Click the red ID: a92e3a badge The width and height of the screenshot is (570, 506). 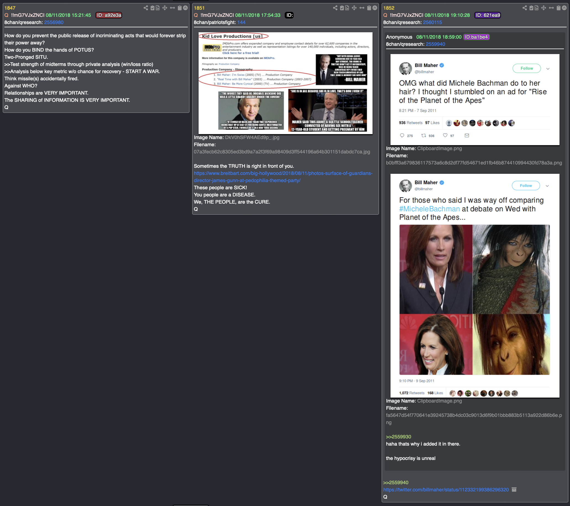(x=109, y=15)
